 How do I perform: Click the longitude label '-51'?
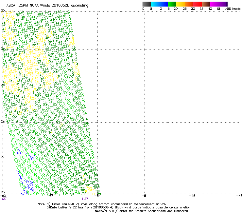point(145,196)
